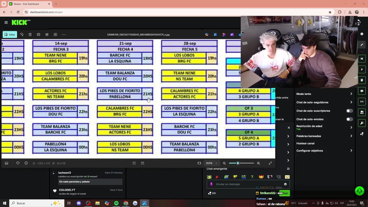Zoom in with the plus magnifier
The width and height of the screenshot is (368, 207).
258,163
